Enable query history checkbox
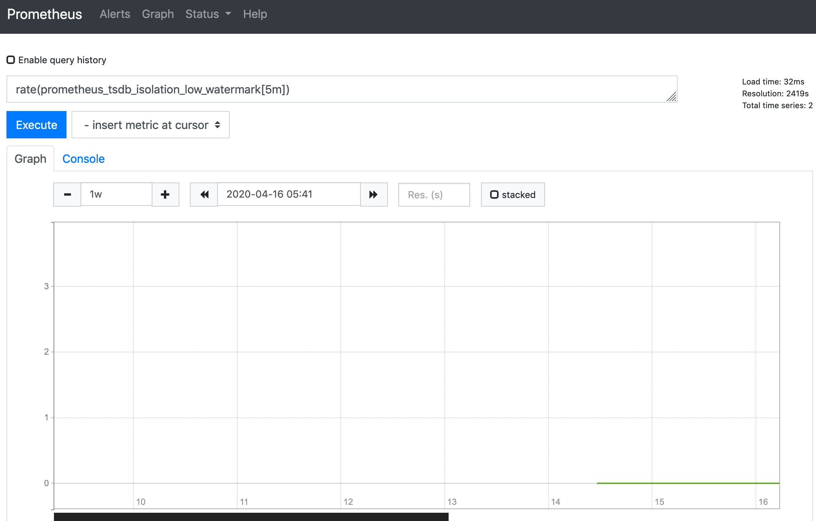816x521 pixels. click(11, 60)
